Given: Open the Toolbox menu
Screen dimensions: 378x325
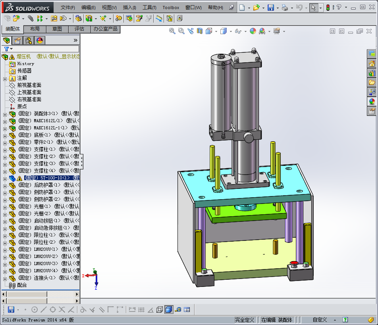Looking at the screenshot, I should [171, 8].
